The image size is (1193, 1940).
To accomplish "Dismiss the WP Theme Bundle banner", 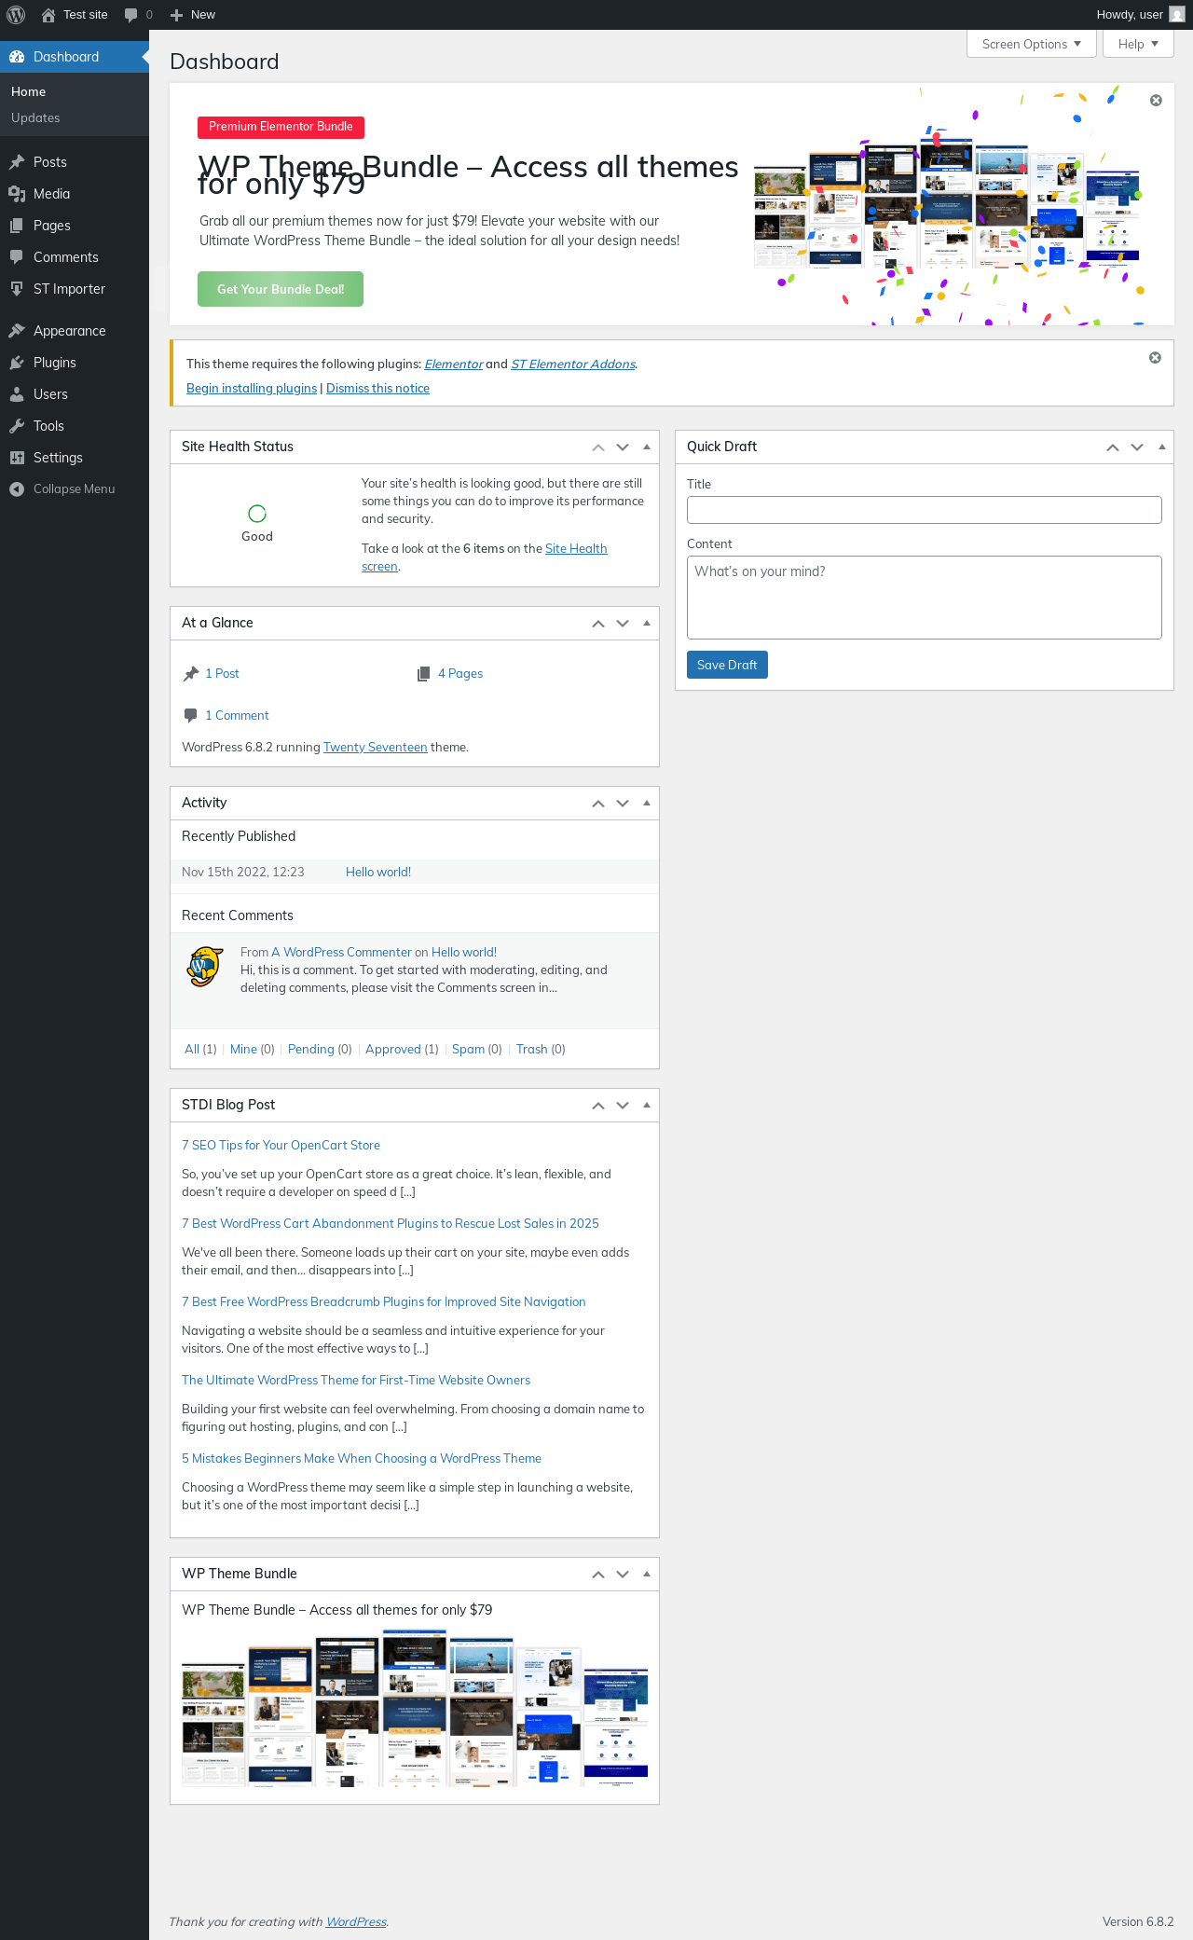I will tap(1156, 101).
